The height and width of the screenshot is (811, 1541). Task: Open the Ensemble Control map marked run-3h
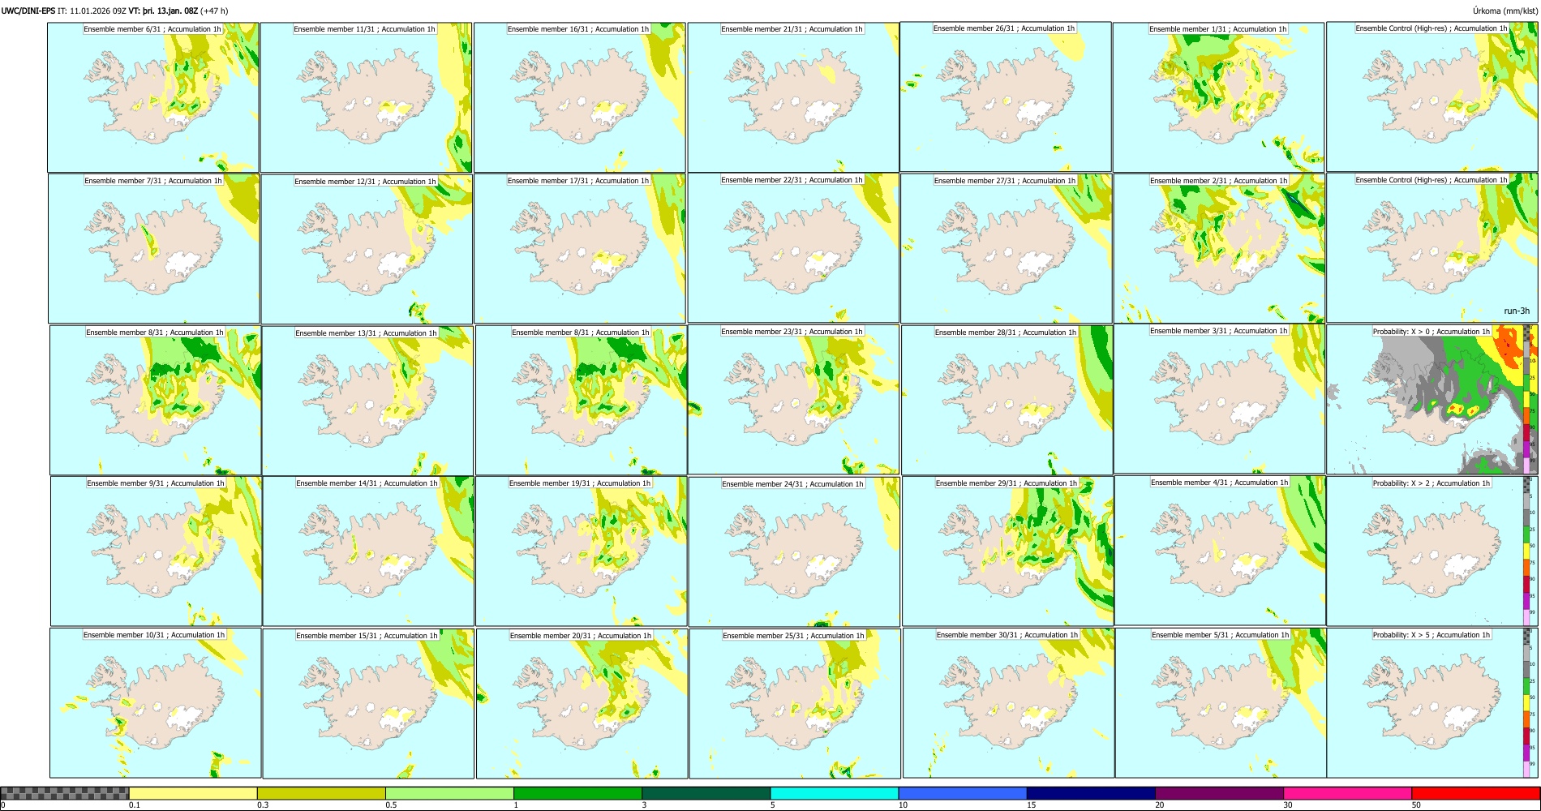pos(1432,248)
